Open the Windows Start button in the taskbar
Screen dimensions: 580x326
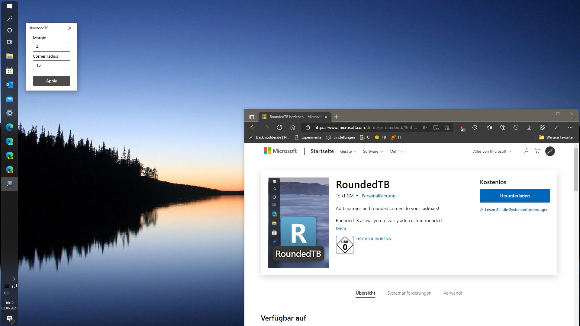10,6
